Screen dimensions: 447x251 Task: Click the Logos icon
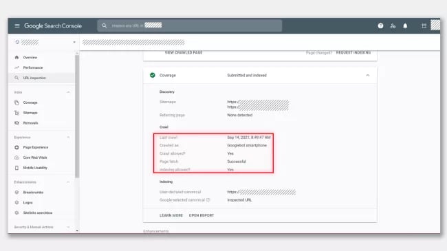pos(17,202)
